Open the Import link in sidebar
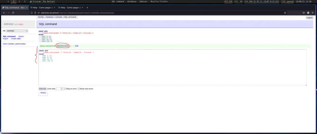 pyautogui.click(x=21, y=36)
